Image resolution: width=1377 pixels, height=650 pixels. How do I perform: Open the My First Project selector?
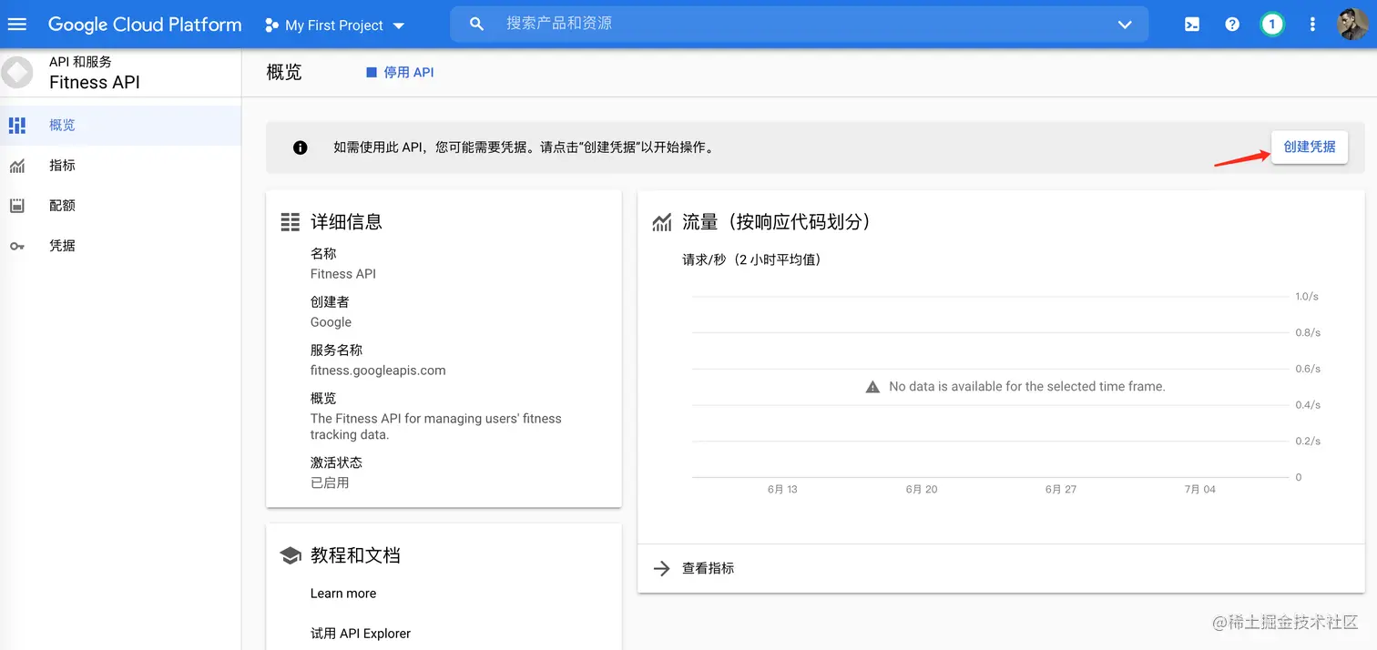[334, 25]
